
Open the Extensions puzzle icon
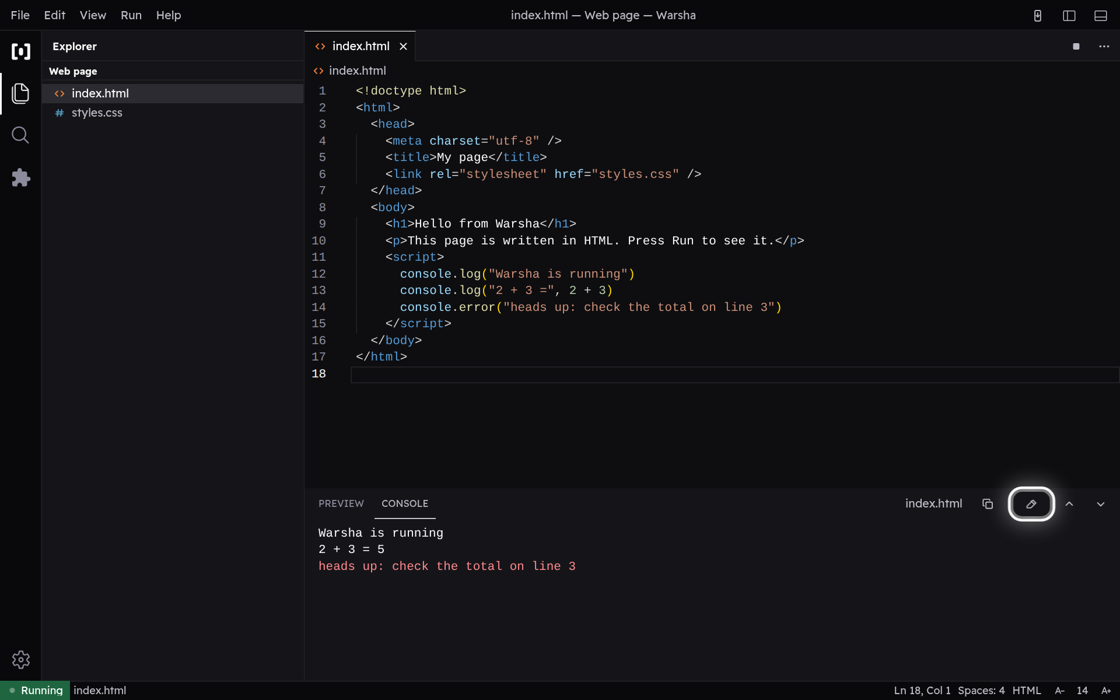(x=21, y=177)
